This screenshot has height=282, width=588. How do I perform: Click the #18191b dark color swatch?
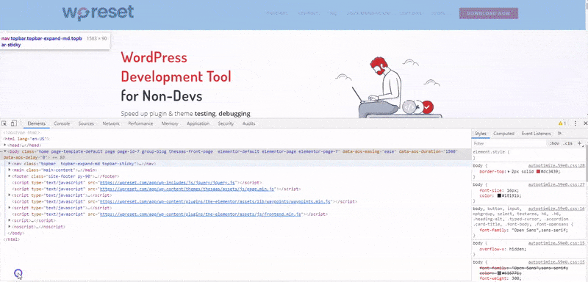pos(500,195)
